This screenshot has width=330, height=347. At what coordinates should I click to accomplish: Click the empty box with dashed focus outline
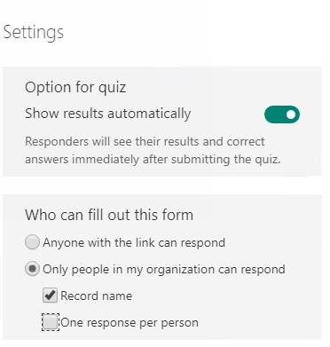click(50, 322)
